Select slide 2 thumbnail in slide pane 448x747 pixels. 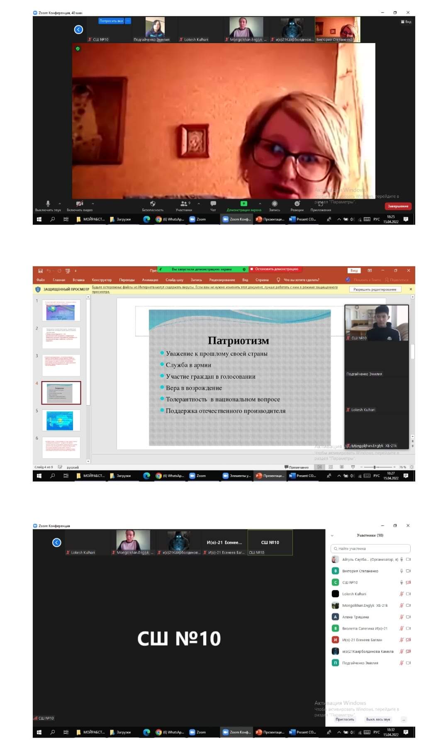(61, 338)
